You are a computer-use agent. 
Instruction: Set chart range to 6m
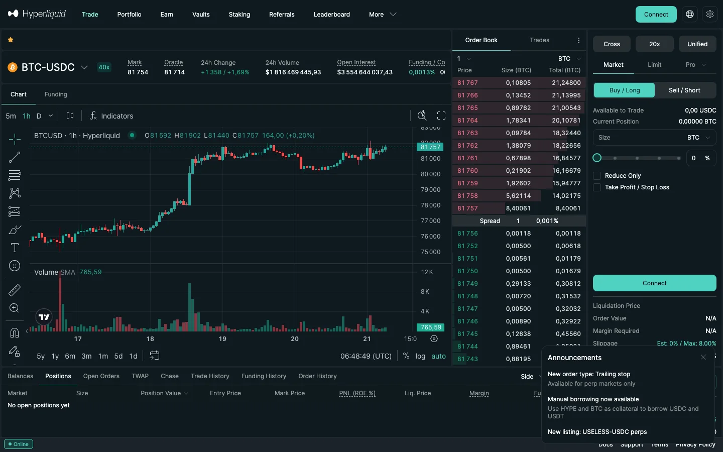70,356
